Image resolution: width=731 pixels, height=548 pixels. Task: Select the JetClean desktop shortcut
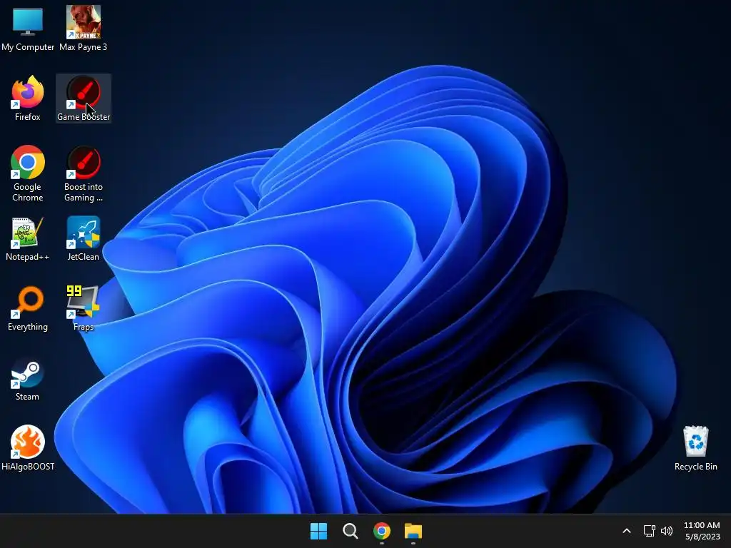click(83, 238)
